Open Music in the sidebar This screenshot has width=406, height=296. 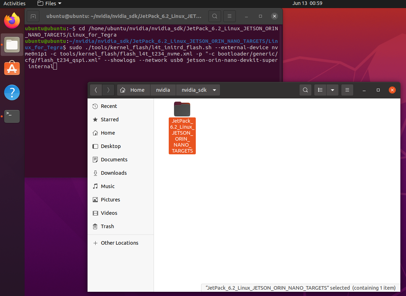coord(121,186)
